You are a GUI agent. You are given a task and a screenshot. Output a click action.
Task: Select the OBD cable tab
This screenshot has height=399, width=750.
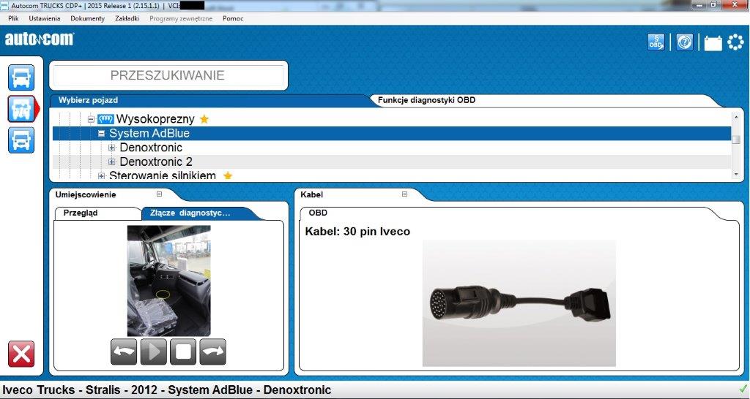coord(318,213)
